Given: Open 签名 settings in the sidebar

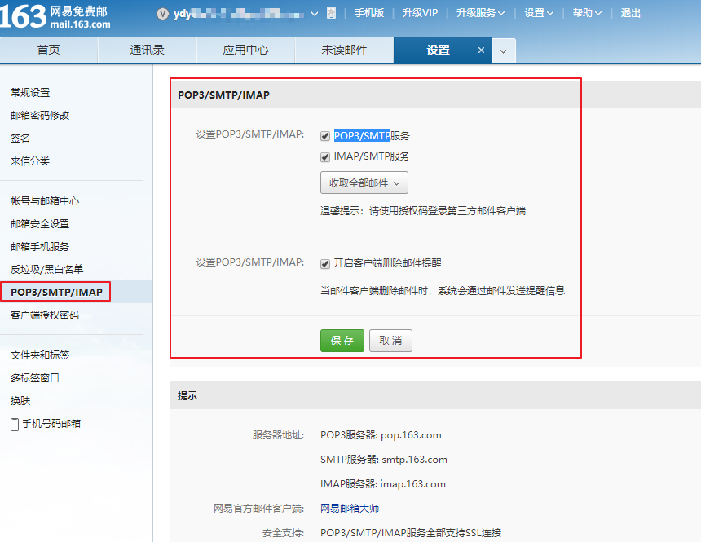Looking at the screenshot, I should click(20, 139).
